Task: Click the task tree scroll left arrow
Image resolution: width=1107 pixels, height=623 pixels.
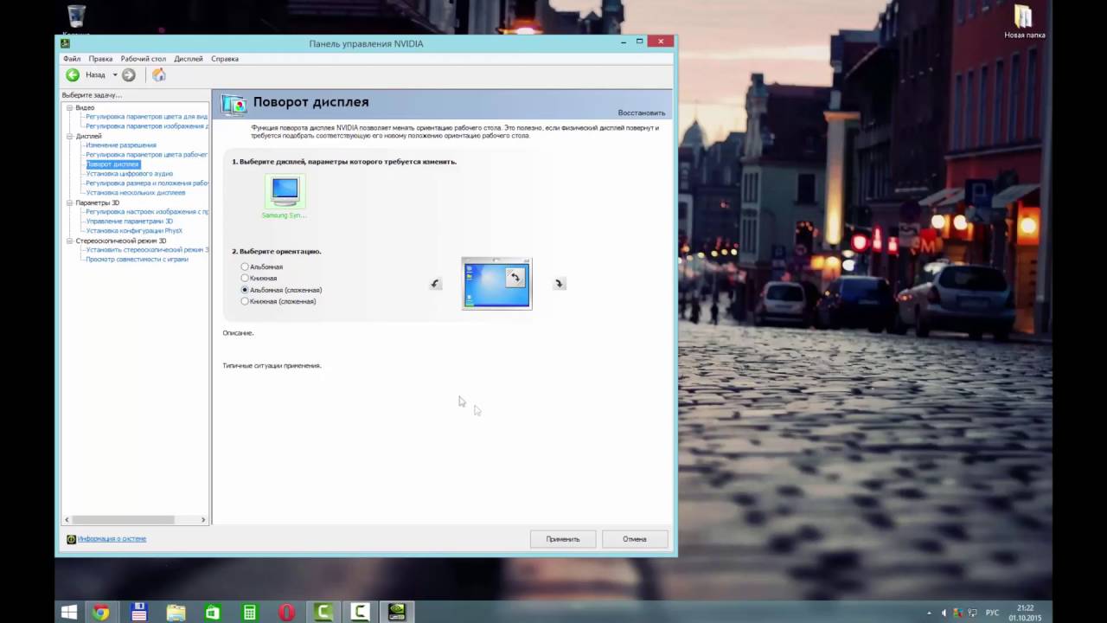Action: click(x=67, y=520)
